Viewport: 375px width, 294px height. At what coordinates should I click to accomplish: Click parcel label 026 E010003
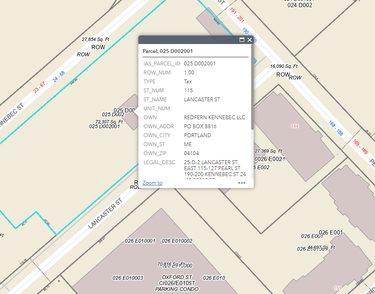[x=128, y=278]
